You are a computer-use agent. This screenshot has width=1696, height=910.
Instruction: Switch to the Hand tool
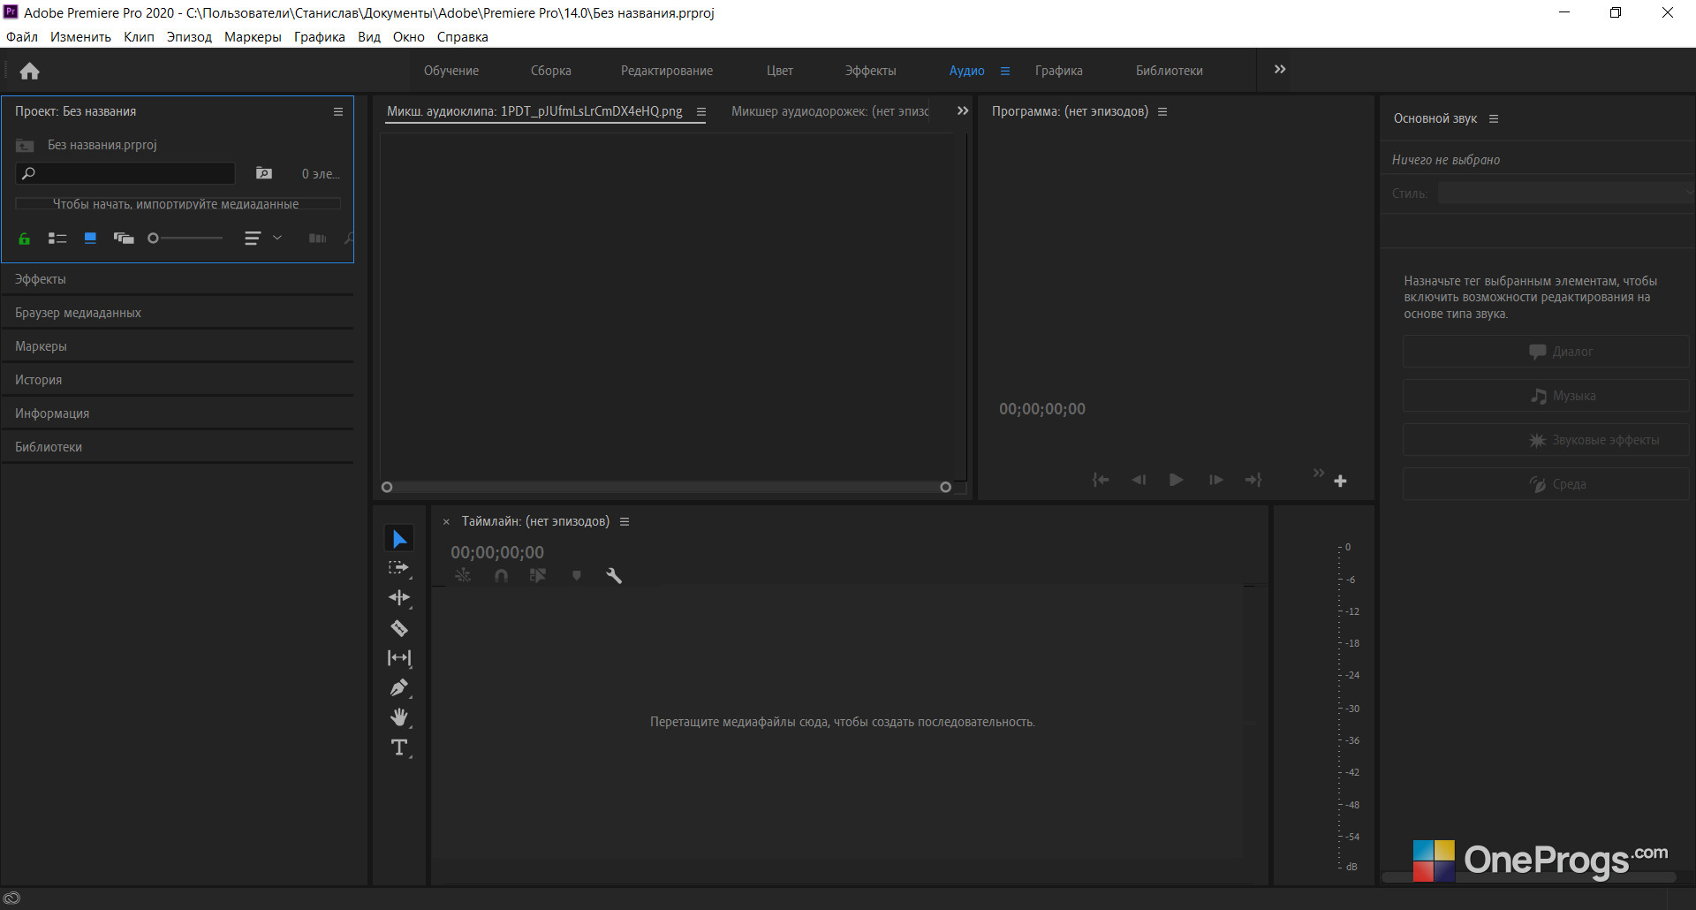(399, 717)
